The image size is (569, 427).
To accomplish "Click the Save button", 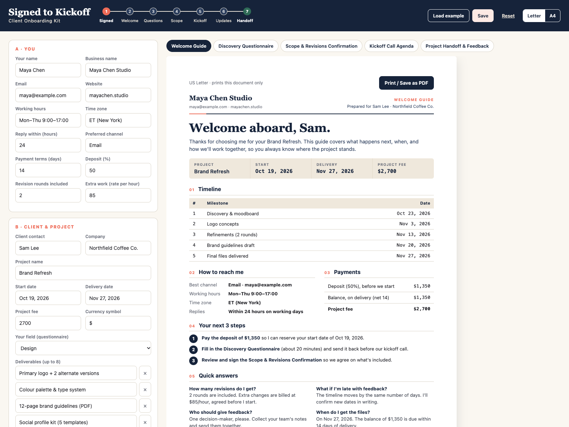I will (x=483, y=16).
